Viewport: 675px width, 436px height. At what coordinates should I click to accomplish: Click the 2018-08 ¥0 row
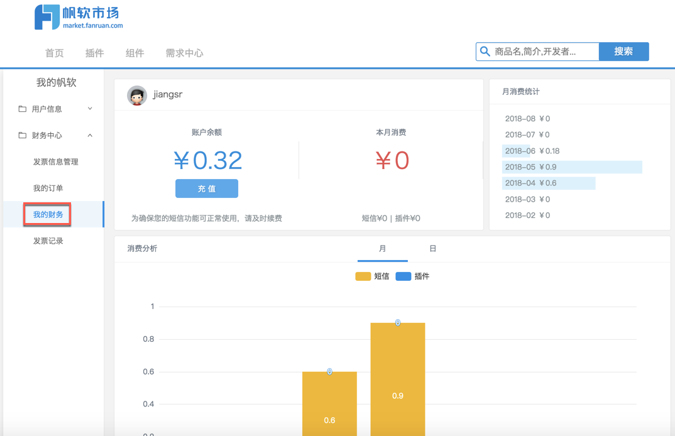coord(527,118)
